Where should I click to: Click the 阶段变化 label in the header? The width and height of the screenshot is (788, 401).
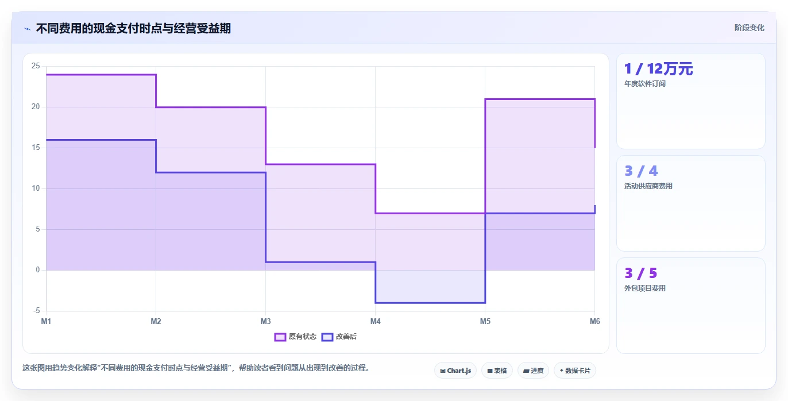coord(750,28)
